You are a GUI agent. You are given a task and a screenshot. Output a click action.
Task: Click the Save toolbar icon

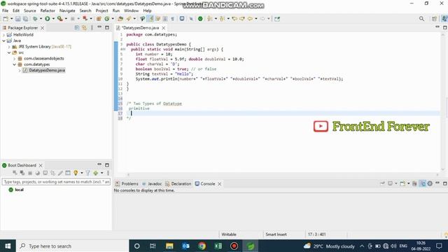(x=17, y=19)
